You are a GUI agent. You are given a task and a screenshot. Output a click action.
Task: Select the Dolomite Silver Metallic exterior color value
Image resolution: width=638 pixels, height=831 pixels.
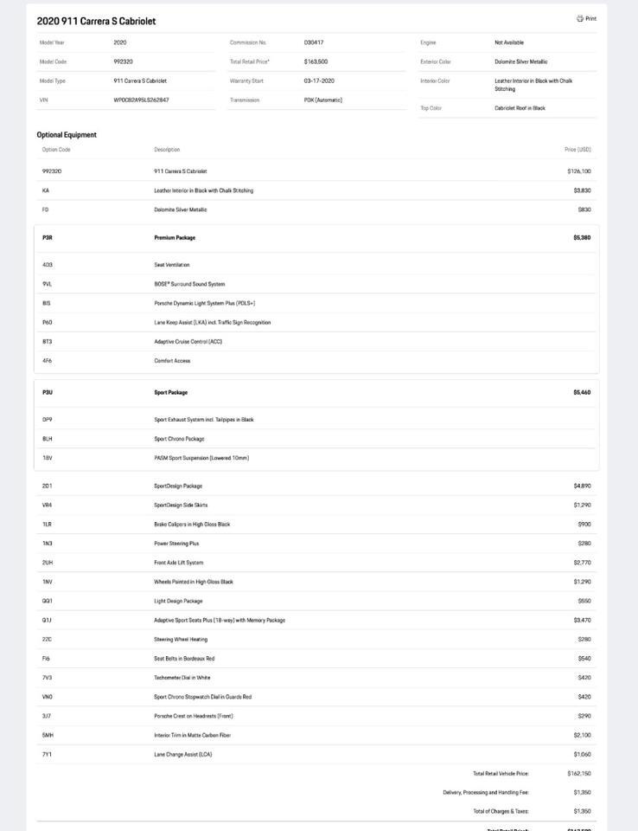point(521,61)
